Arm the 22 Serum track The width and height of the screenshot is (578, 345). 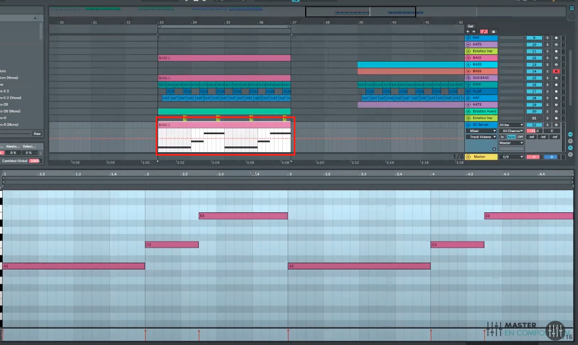(x=556, y=125)
